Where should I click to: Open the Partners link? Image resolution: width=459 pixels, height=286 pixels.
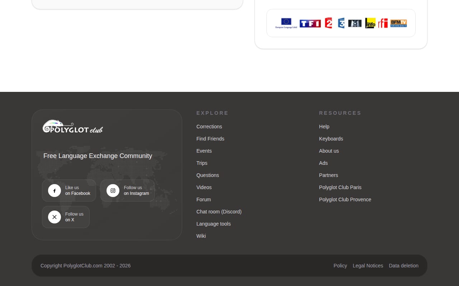[328, 175]
